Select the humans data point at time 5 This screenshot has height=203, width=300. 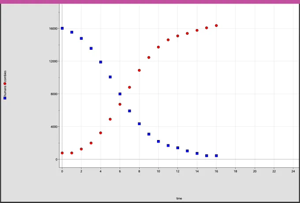(110, 77)
